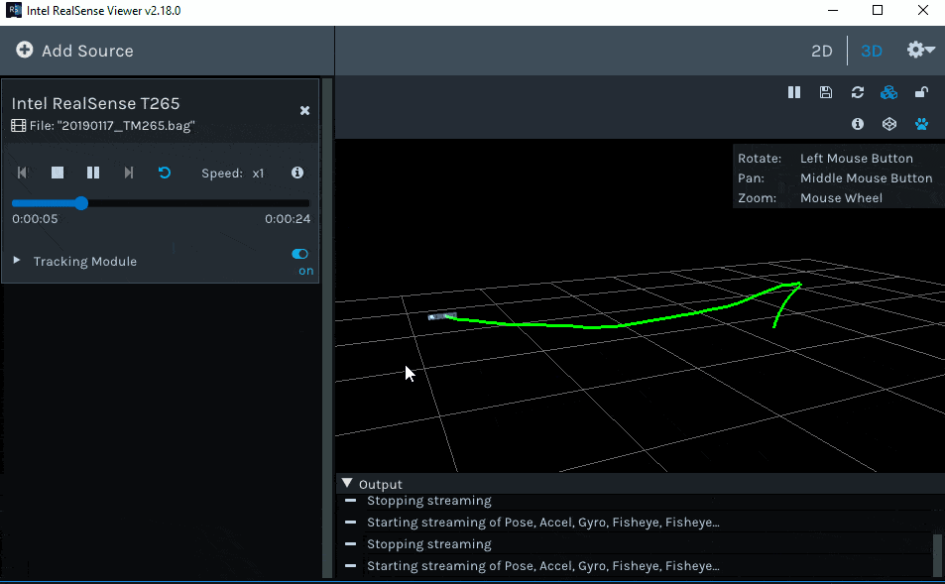Click the tracked T265 device model in 3D view
This screenshot has height=584, width=945.
pyautogui.click(x=442, y=316)
